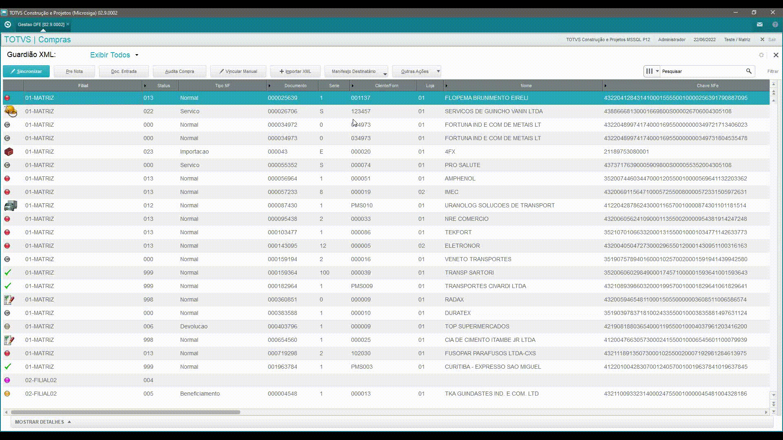Viewport: 783px width, 440px height.
Task: Open the mail envelope icon in top bar
Action: pos(759,24)
